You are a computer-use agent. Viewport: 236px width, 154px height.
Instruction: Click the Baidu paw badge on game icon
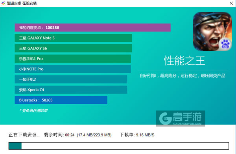coord(225,44)
